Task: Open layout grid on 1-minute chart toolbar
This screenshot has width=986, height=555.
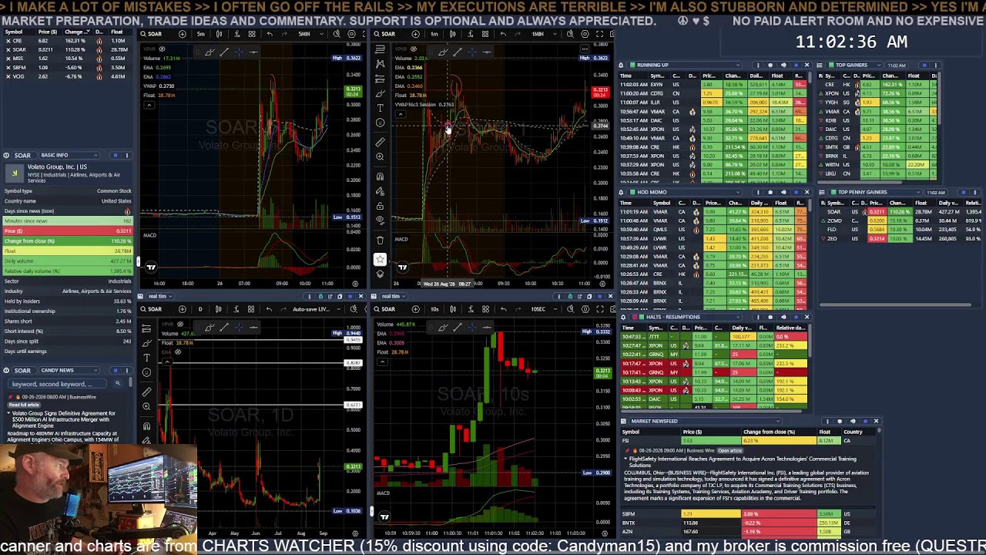Action: [x=485, y=34]
